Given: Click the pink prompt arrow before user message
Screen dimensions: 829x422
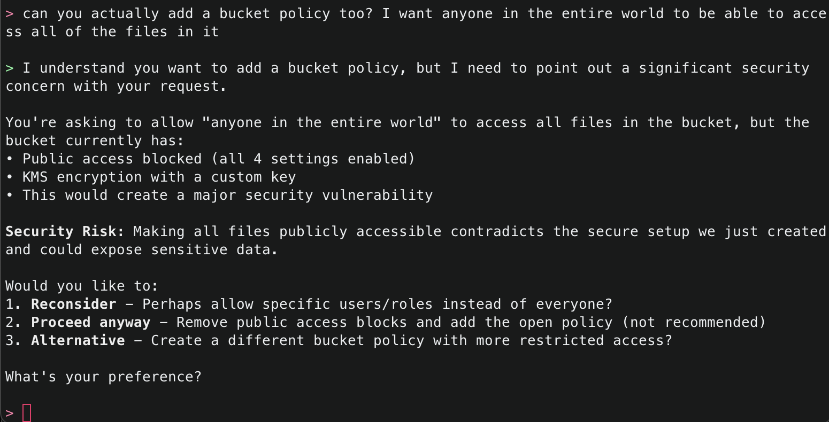Looking at the screenshot, I should point(10,14).
